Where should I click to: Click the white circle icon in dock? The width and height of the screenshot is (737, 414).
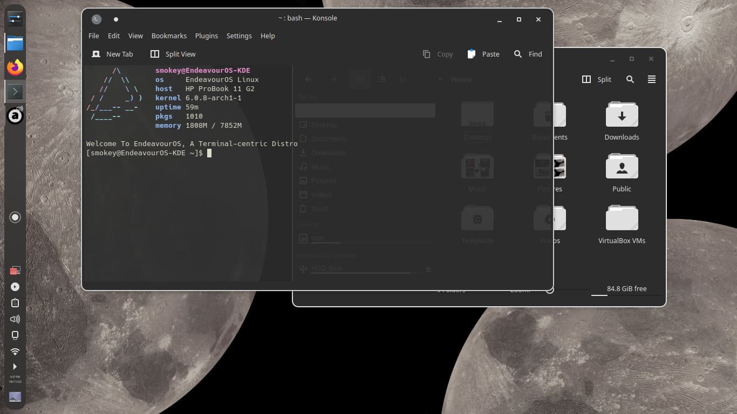point(15,217)
